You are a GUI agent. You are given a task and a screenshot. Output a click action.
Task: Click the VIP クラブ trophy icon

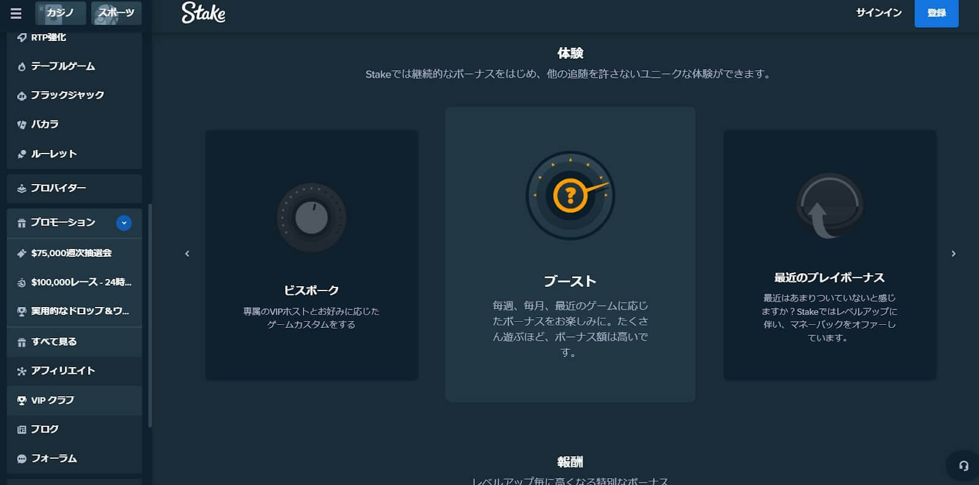[21, 401]
